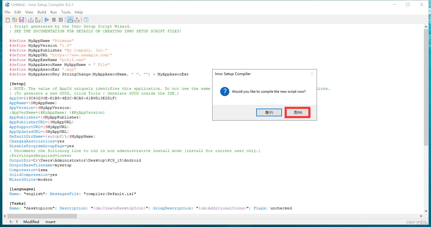This screenshot has width=431, height=227.
Task: Close the Inno Setup Compiler dialog
Action: tap(312, 74)
